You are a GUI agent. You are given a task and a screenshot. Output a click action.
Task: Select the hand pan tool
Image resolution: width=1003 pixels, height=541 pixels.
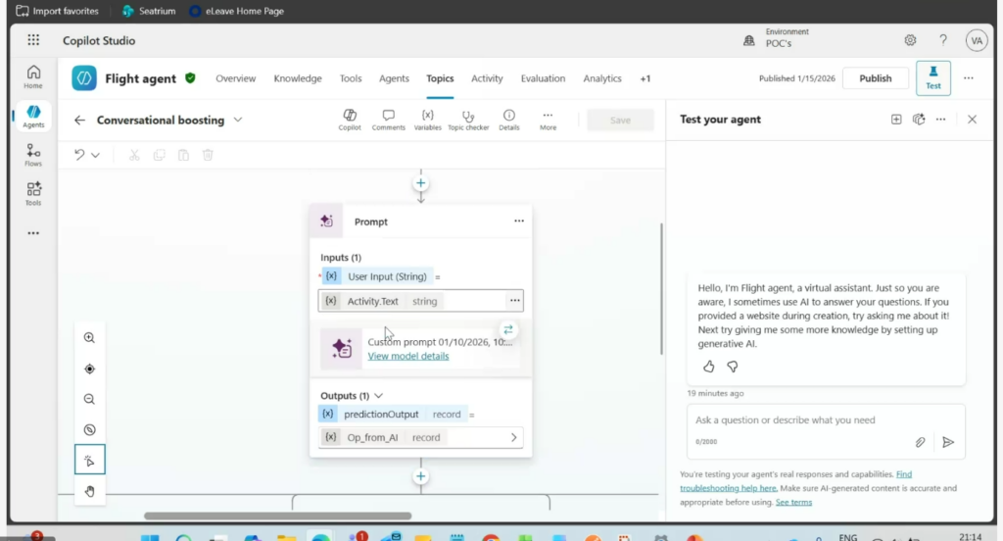point(89,491)
